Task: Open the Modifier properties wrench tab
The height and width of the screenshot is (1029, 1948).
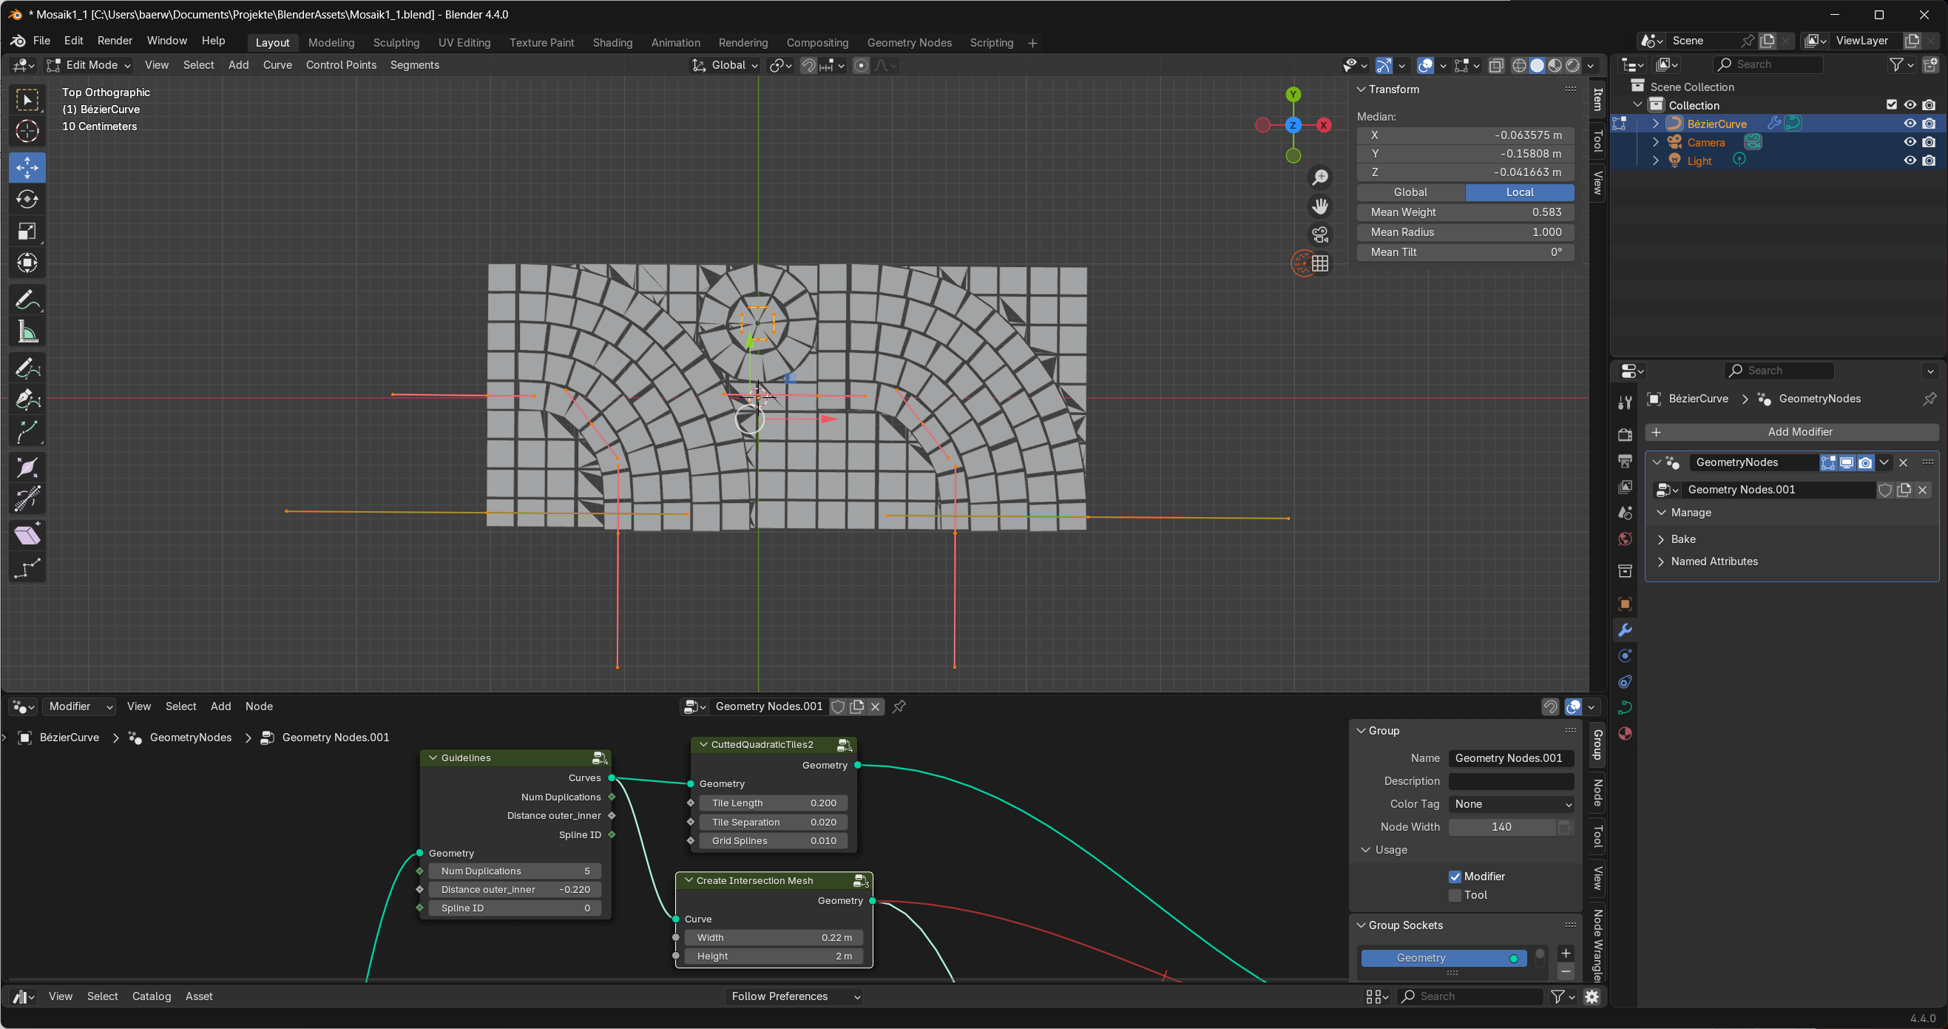Action: pyautogui.click(x=1624, y=630)
